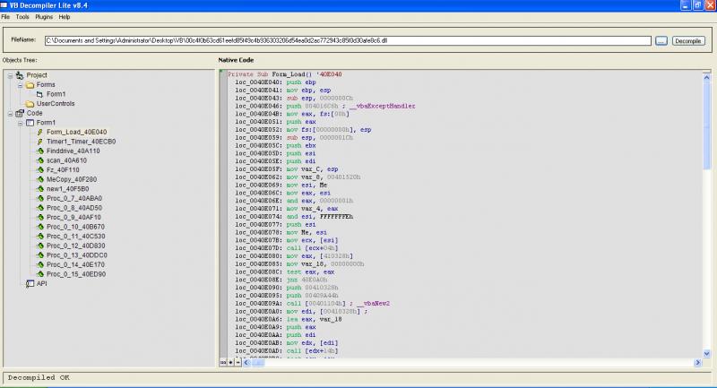This screenshot has height=388, width=717.
Task: Click the 'Native Code' panel heading
Action: click(236, 60)
